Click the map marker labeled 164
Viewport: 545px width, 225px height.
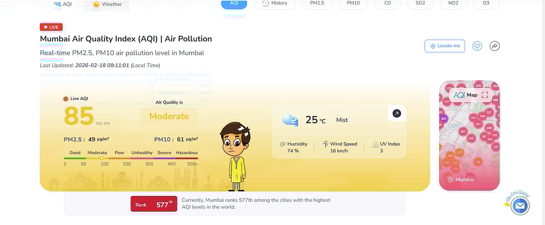click(x=450, y=156)
